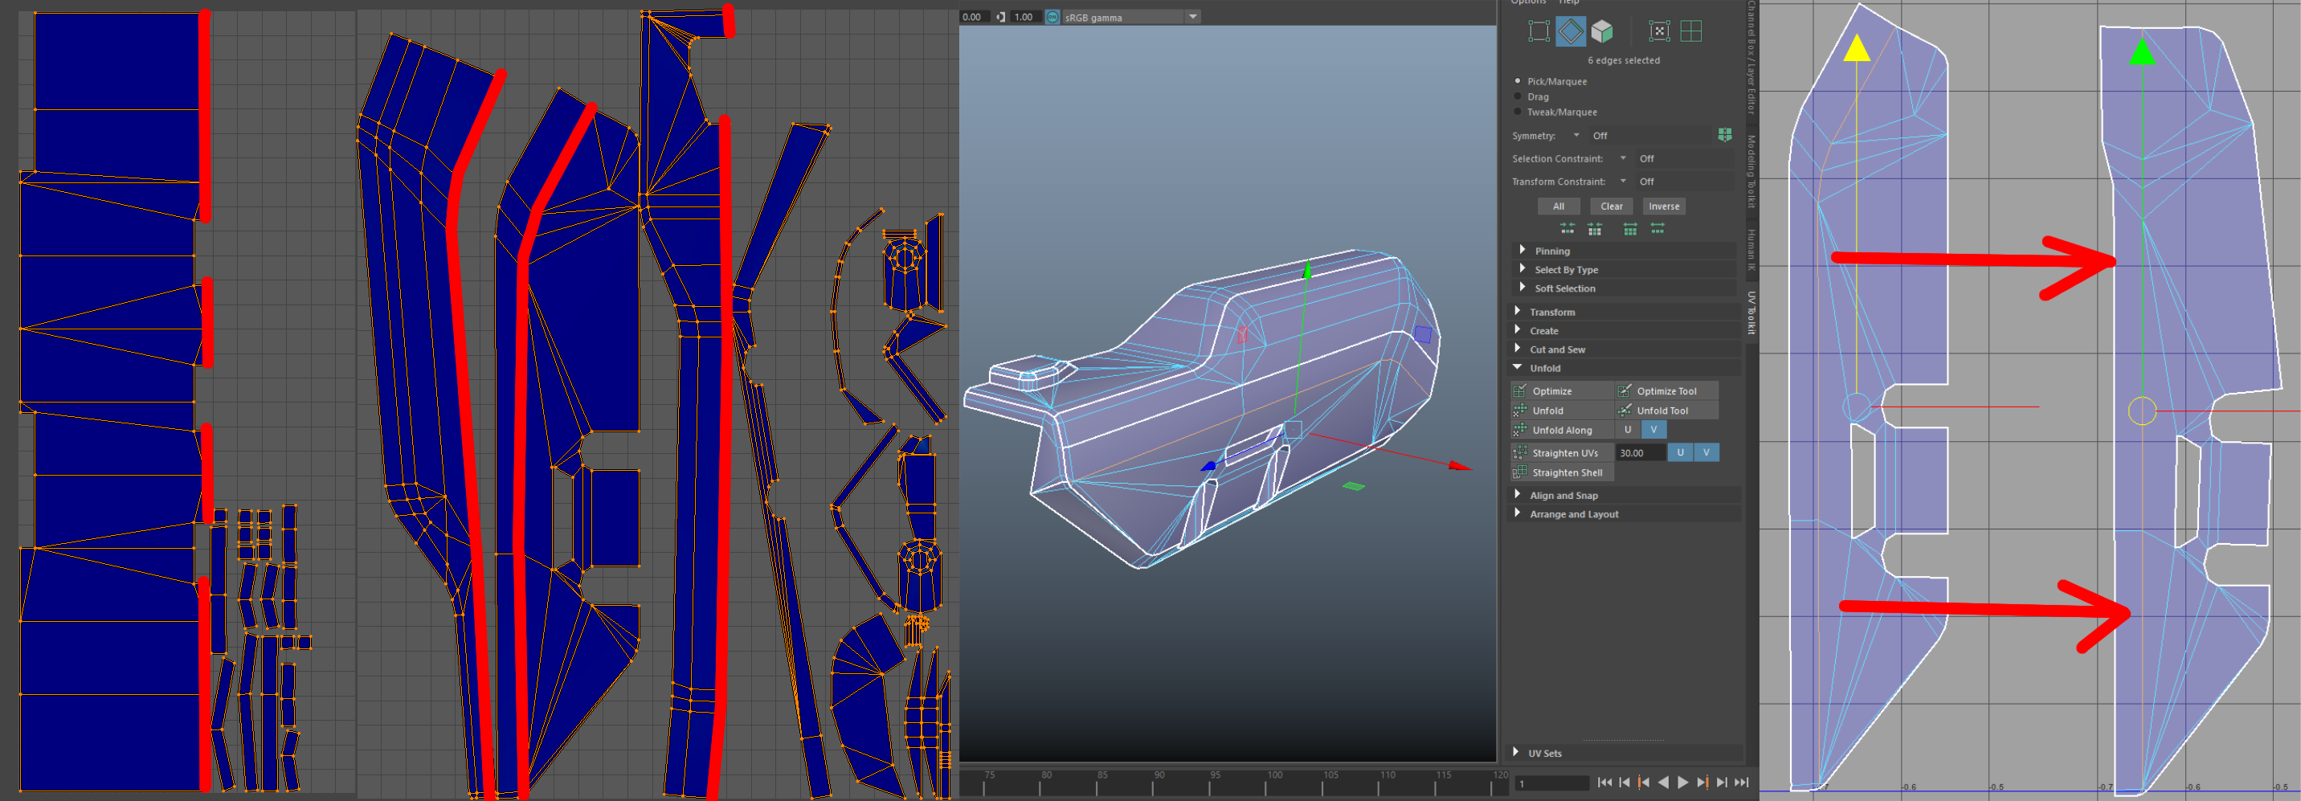Toggle the U direction for Unfold Along
Screen dimensions: 2301x801
tap(1628, 430)
